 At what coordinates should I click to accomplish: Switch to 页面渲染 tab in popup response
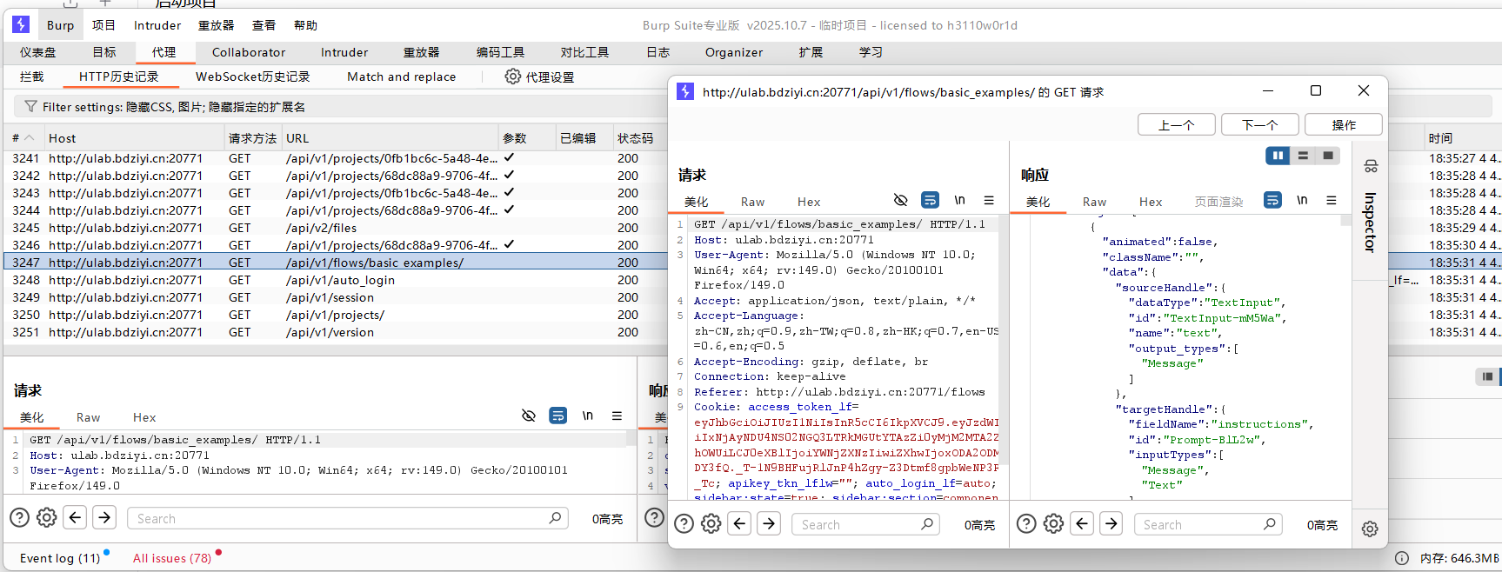1218,202
